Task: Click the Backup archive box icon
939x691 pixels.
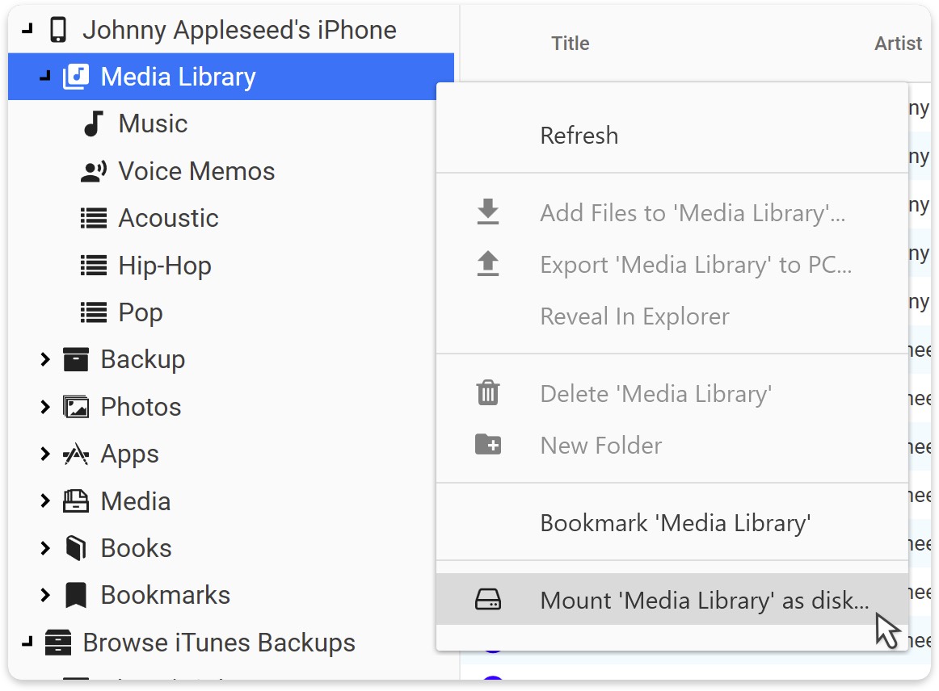Action: [76, 360]
